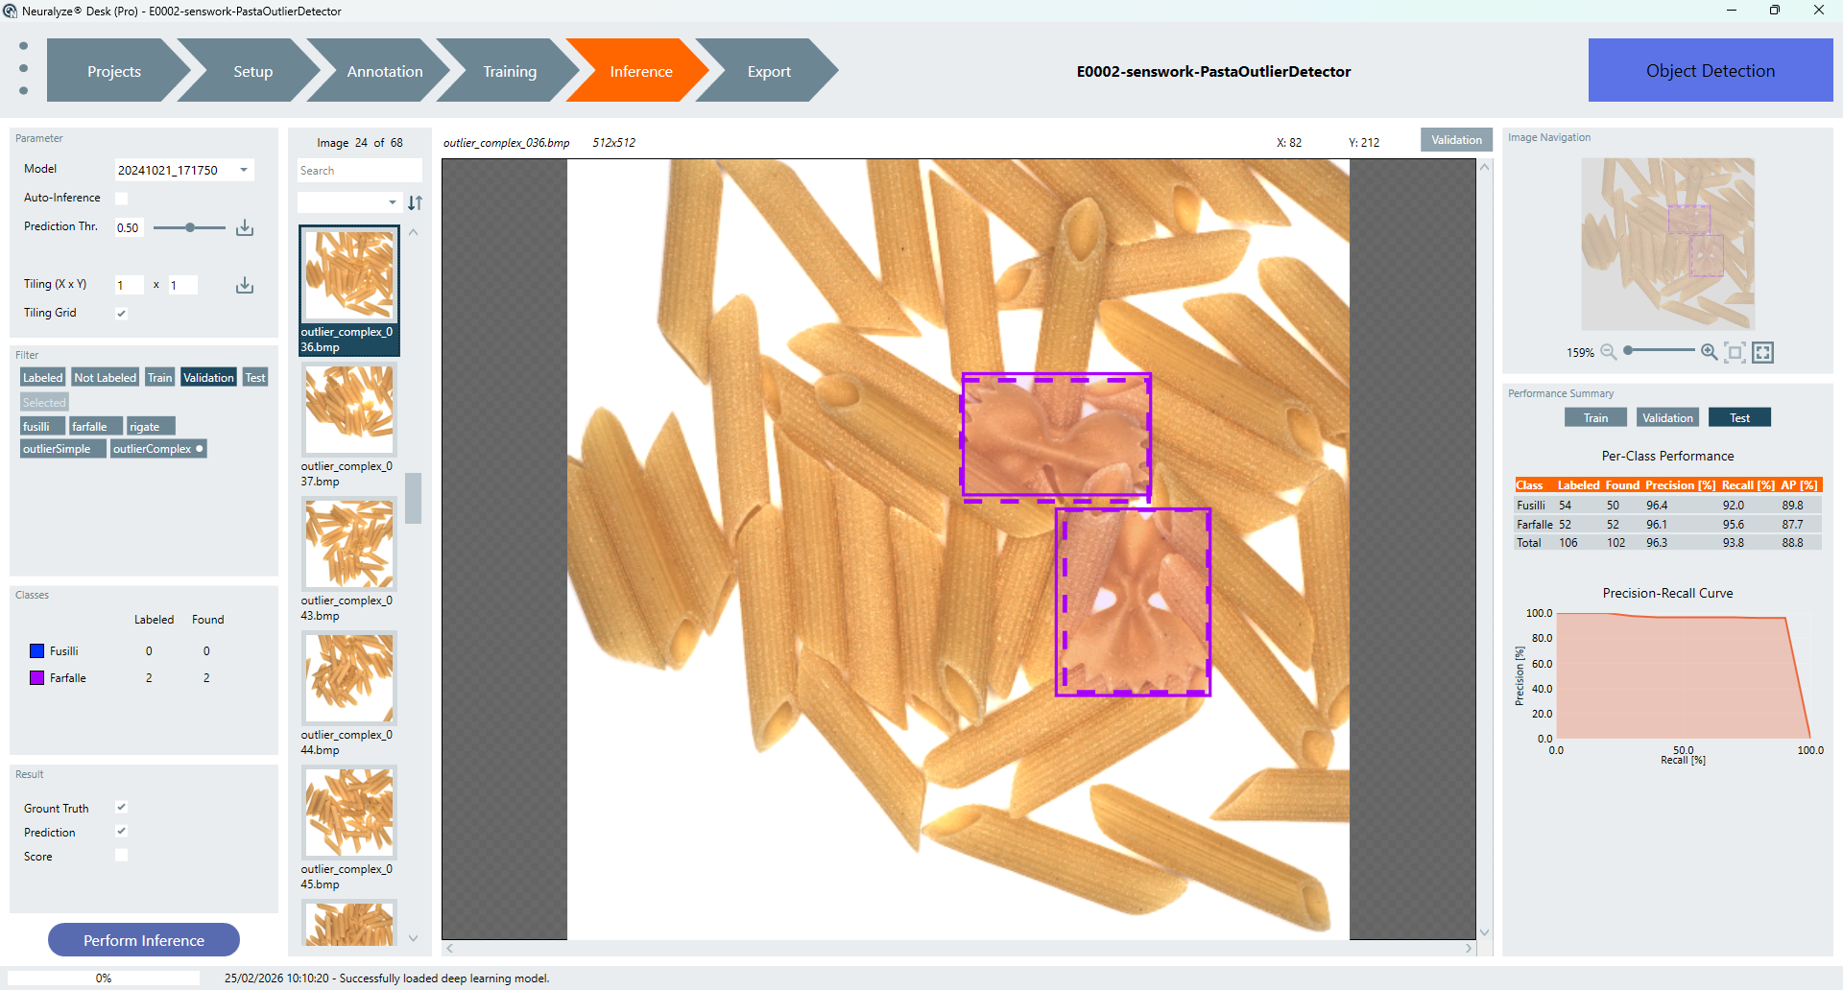The height and width of the screenshot is (990, 1843).
Task: Zoom in with magnifier plus icon
Action: point(1710,352)
